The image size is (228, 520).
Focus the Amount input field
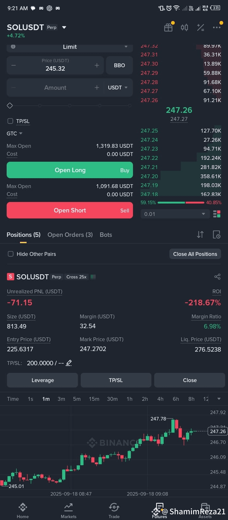55,88
